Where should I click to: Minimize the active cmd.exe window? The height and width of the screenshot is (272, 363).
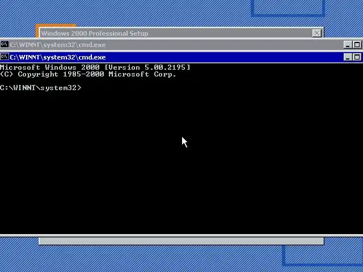pos(348,57)
